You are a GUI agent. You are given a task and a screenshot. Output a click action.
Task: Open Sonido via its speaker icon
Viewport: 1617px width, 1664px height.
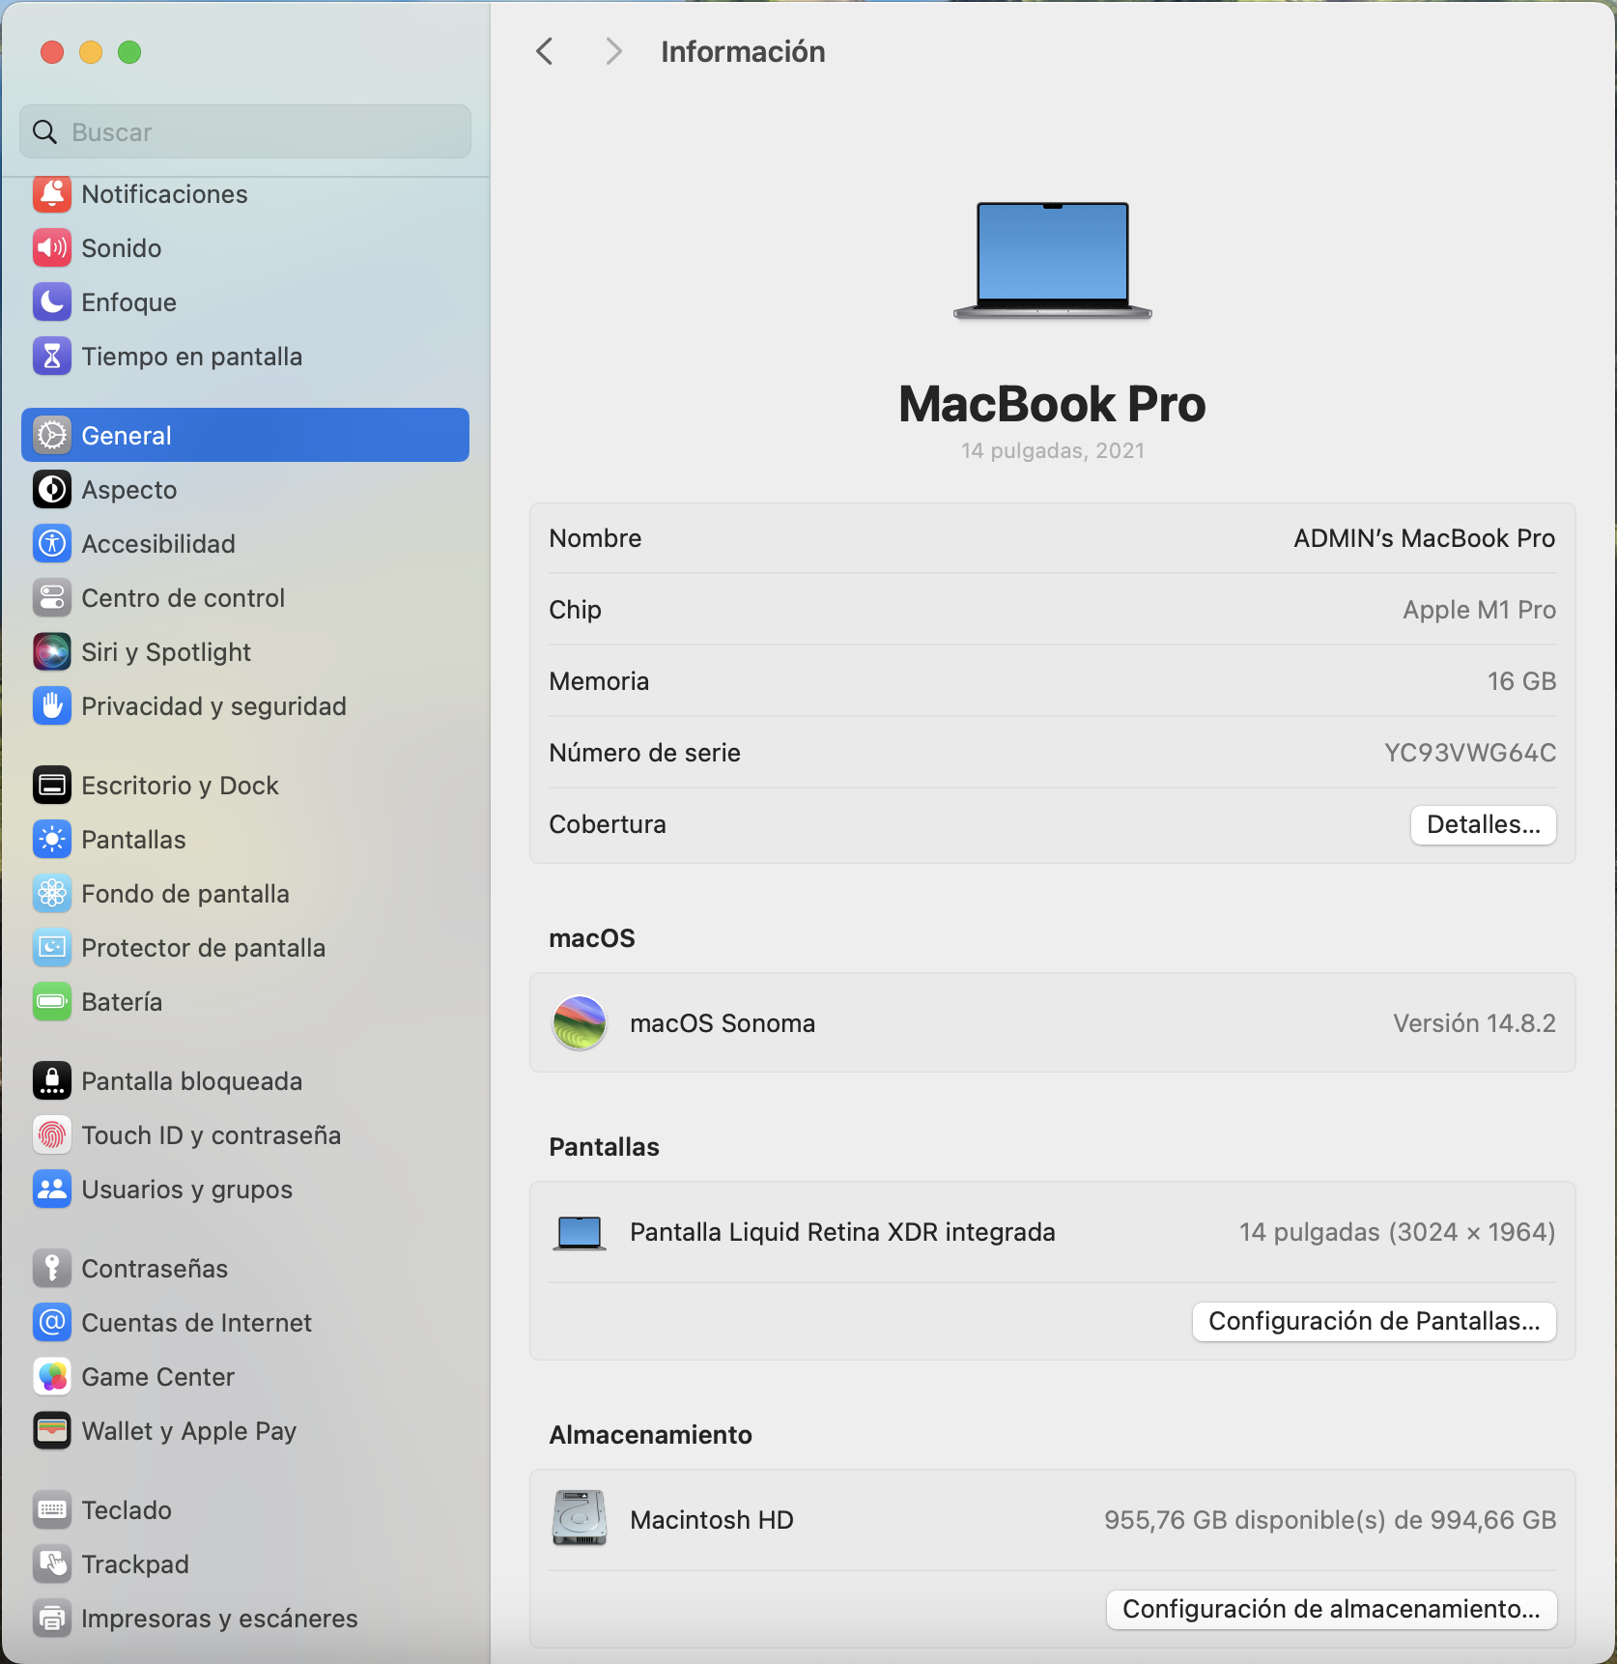[52, 248]
